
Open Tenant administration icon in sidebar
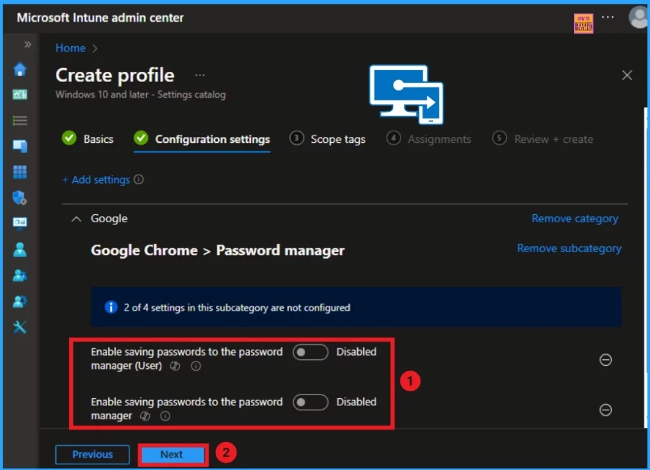tap(20, 302)
